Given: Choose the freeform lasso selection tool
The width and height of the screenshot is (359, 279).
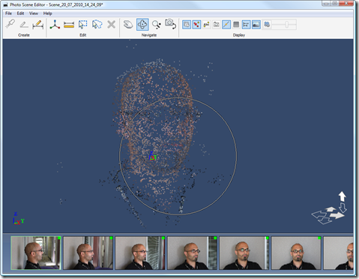Looking at the screenshot, I should [x=97, y=25].
